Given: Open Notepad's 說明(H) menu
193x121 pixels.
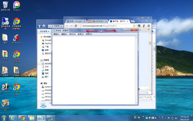Looking at the screenshot, I should [89, 34].
